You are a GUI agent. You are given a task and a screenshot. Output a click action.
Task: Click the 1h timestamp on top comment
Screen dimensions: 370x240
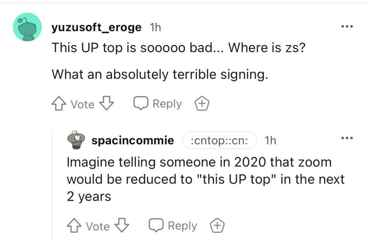(x=154, y=27)
